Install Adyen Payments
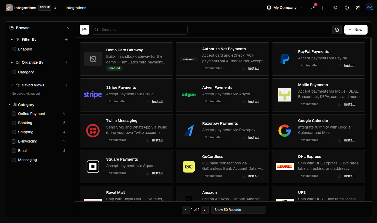 coord(251,102)
